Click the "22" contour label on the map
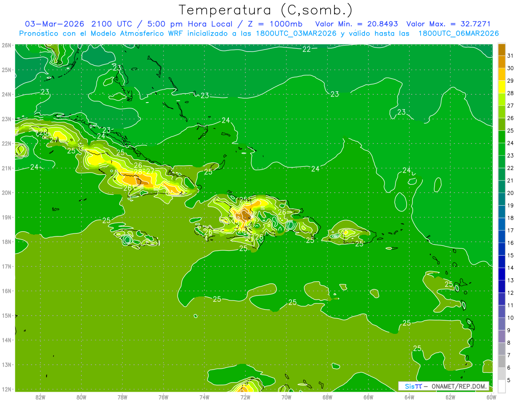Viewport: 522px width, 403px height. coord(307,49)
